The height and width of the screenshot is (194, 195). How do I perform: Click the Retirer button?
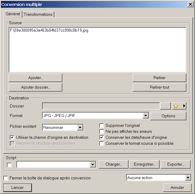pyautogui.click(x=160, y=78)
